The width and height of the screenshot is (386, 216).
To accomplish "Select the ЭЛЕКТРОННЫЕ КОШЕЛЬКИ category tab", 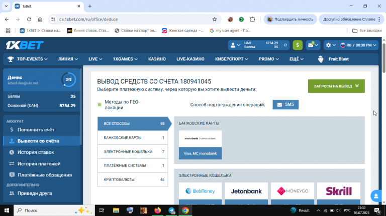I will [x=133, y=152].
